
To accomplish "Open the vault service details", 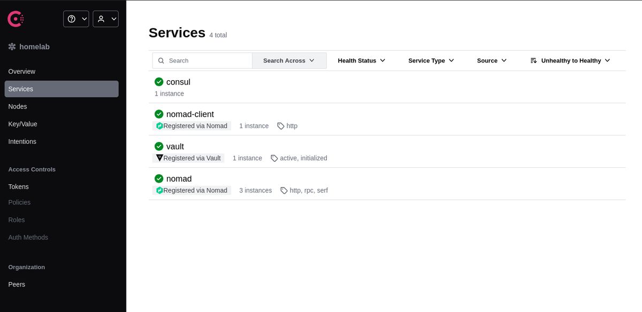I will pos(174,146).
